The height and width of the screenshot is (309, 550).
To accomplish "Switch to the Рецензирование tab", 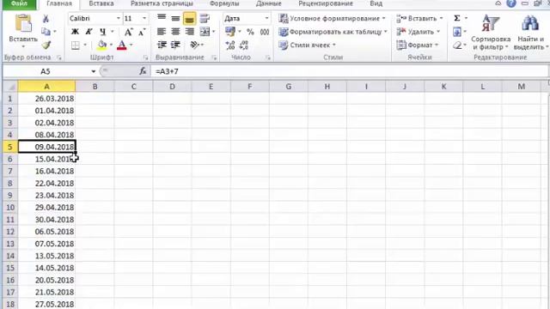I will (x=326, y=3).
